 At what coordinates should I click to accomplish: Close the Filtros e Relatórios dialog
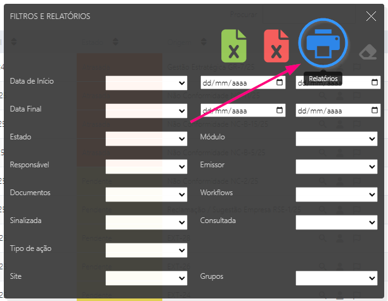(x=371, y=16)
